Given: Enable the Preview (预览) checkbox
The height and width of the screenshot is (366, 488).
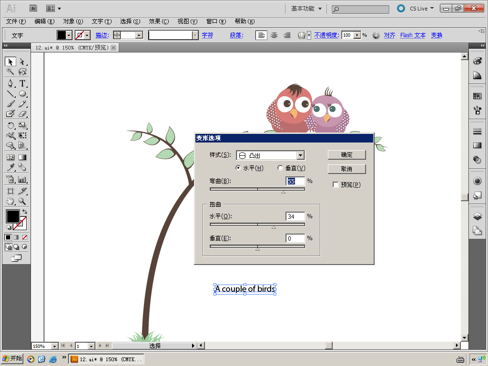Looking at the screenshot, I should coord(335,184).
